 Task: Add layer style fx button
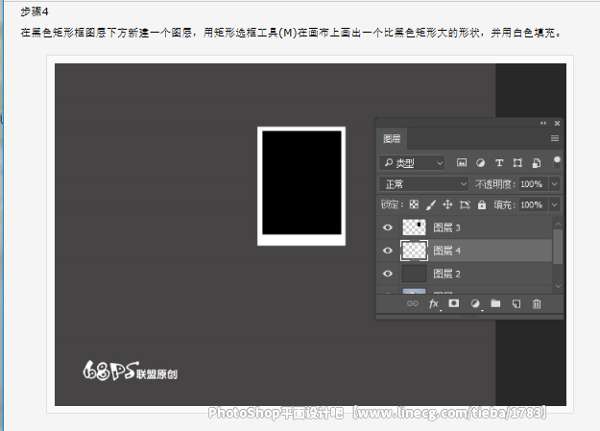click(x=434, y=304)
